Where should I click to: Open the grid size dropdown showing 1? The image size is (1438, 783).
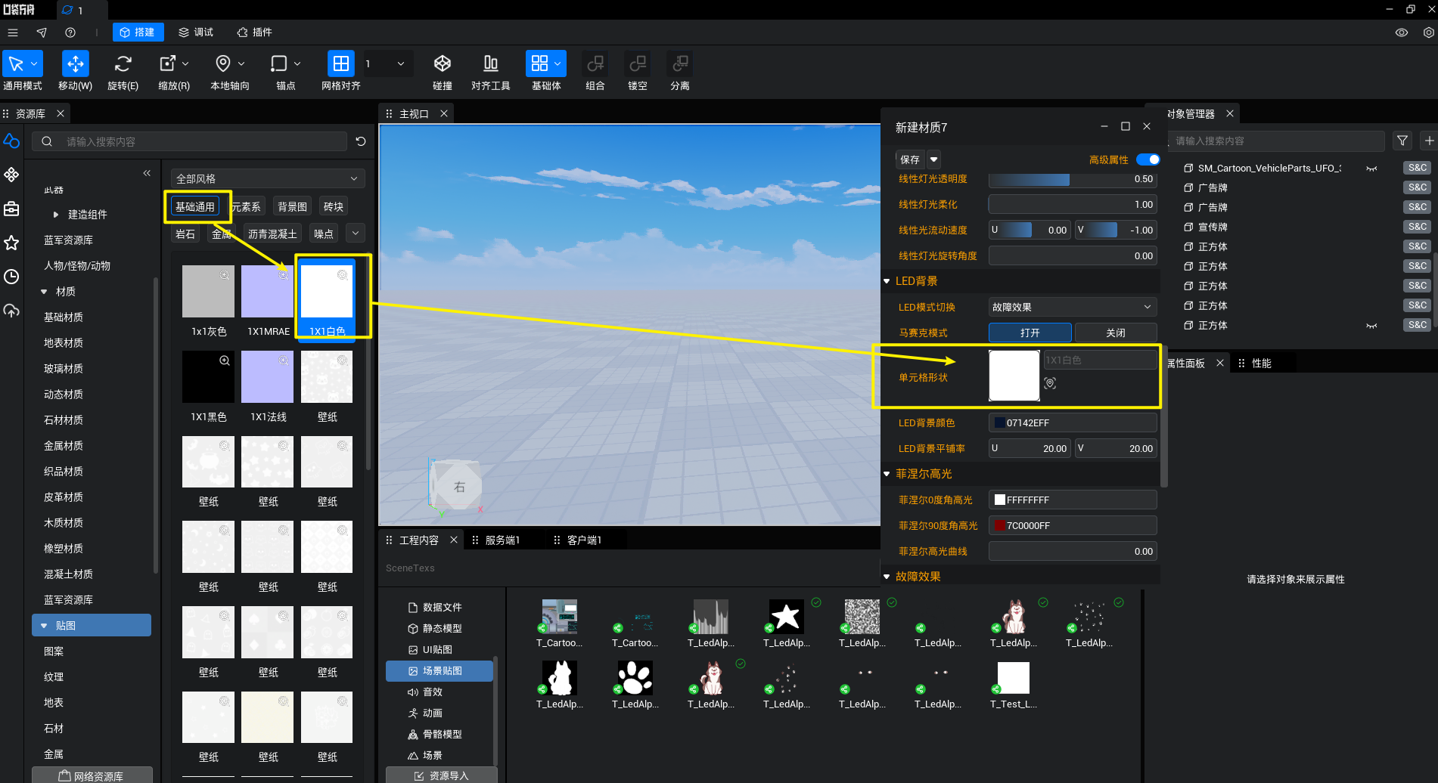[x=387, y=64]
